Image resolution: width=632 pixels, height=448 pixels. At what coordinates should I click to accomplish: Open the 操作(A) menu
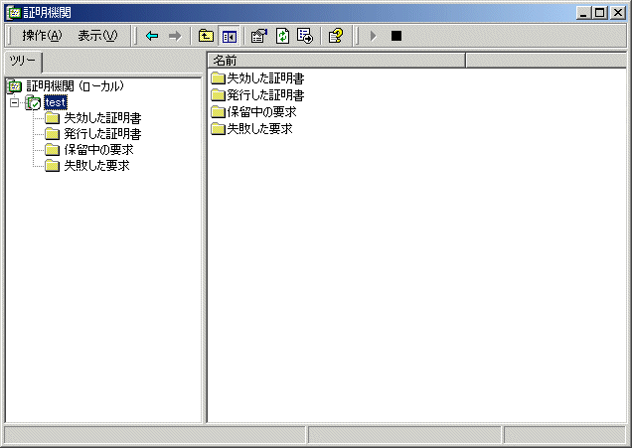(x=42, y=36)
